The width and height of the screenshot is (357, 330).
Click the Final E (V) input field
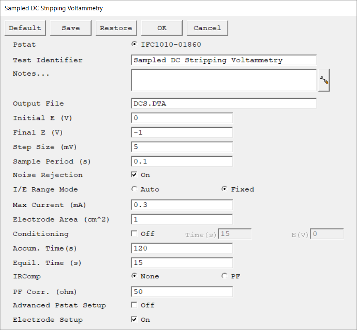pyautogui.click(x=181, y=132)
